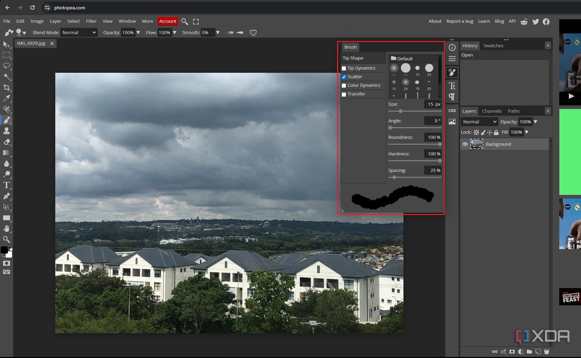Expand the Smooth value arrow

218,32
